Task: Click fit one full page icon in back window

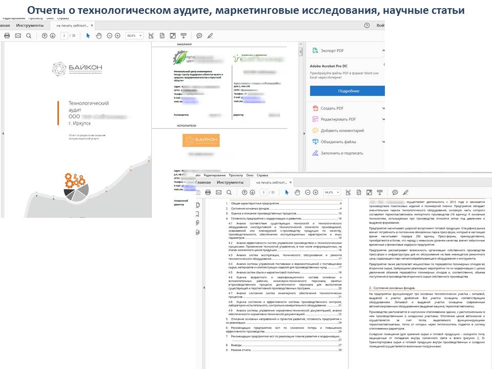Action: (x=162, y=36)
